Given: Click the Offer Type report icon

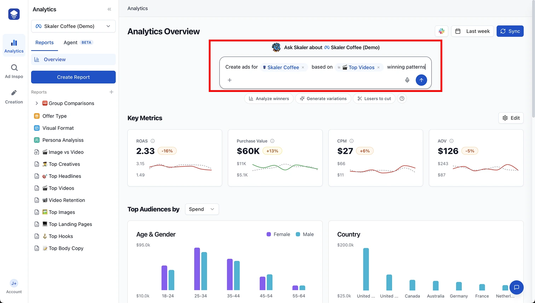Looking at the screenshot, I should pos(37,116).
